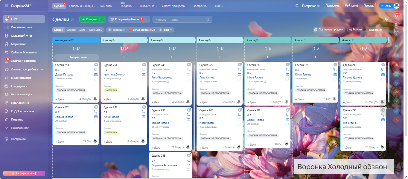Image resolution: width=408 pixels, height=179 pixels.
Task: Start workday timer showing 09:37
Action: coord(386,6)
